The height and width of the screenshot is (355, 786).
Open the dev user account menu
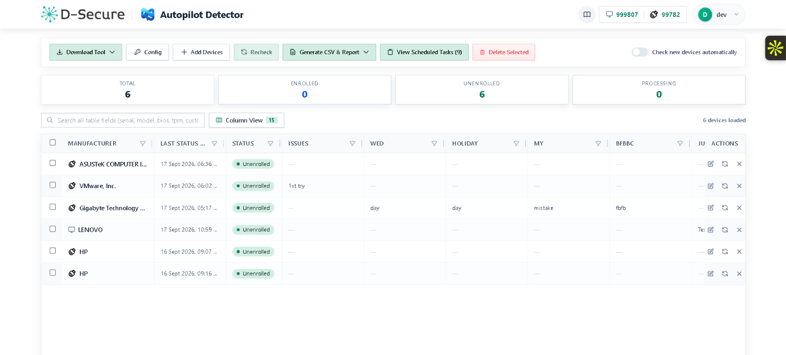click(x=719, y=14)
